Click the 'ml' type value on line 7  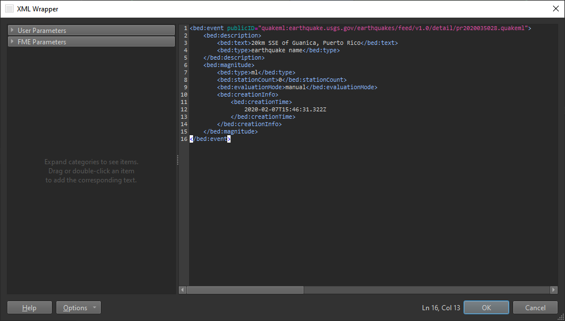[x=255, y=72]
